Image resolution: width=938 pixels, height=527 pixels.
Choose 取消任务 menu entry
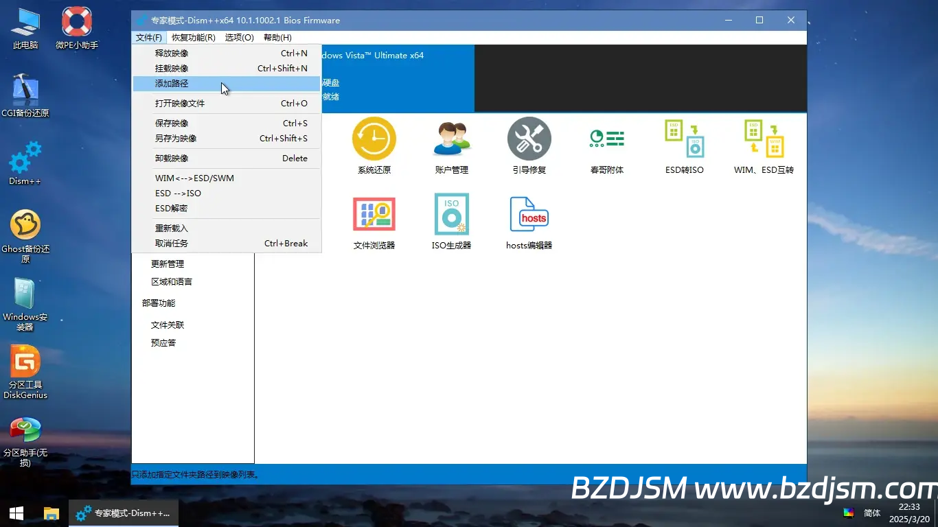click(x=227, y=244)
